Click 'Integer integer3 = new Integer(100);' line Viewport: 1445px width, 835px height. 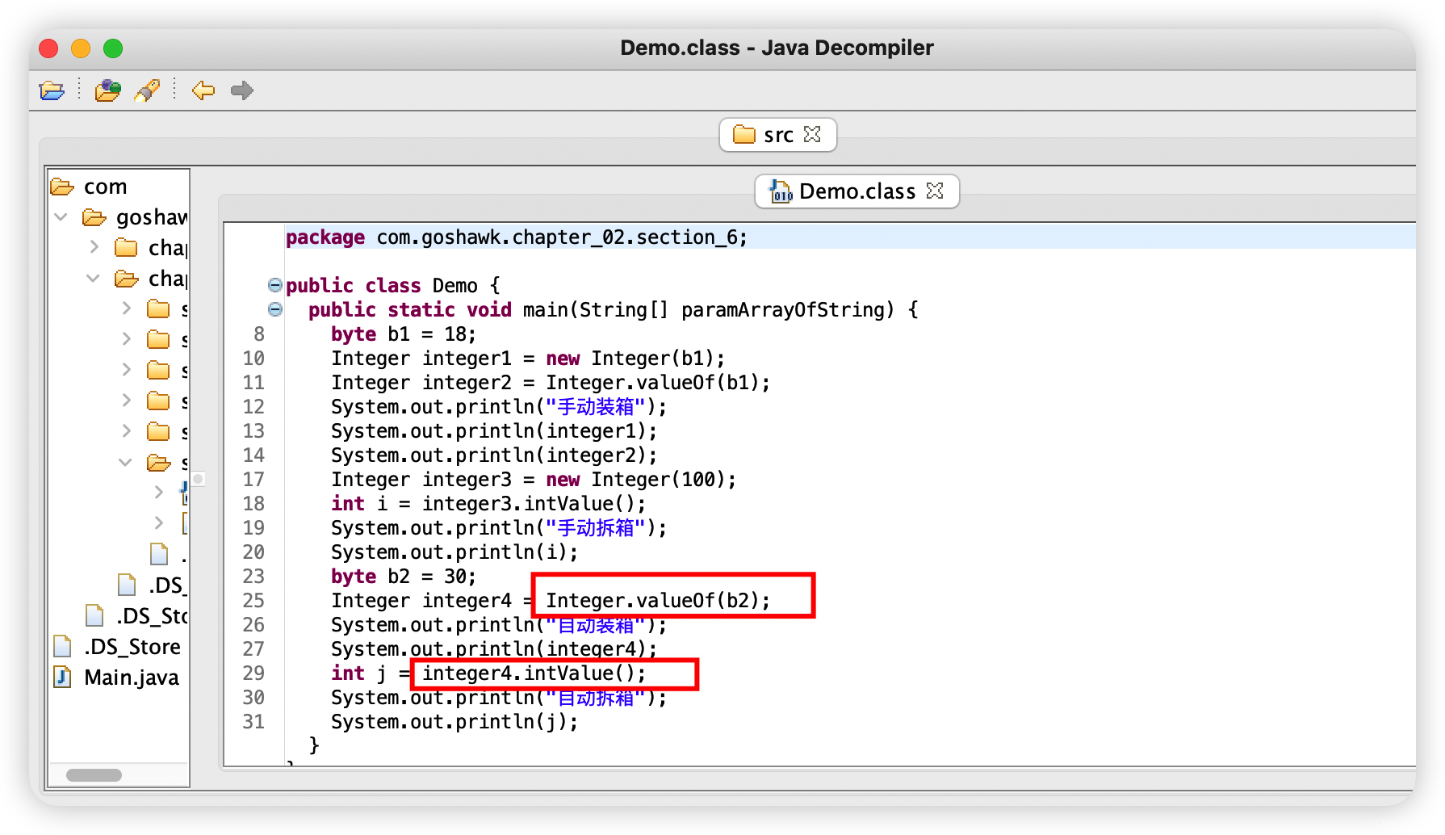coord(533,480)
